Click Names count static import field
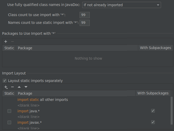174x131 pixels. pos(85,23)
